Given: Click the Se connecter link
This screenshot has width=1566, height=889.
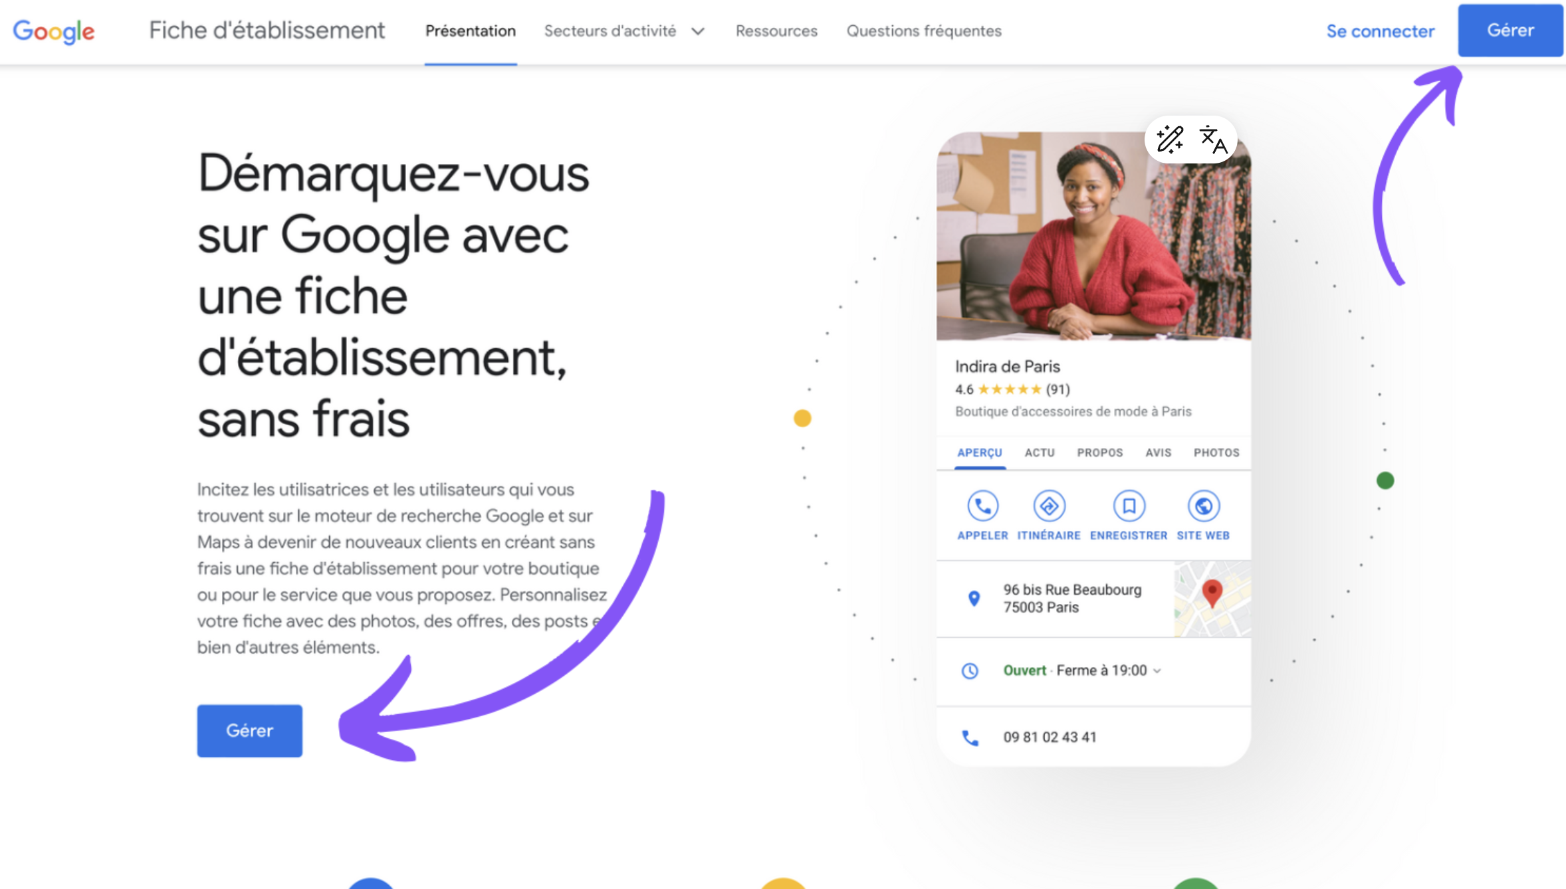Looking at the screenshot, I should pyautogui.click(x=1381, y=31).
